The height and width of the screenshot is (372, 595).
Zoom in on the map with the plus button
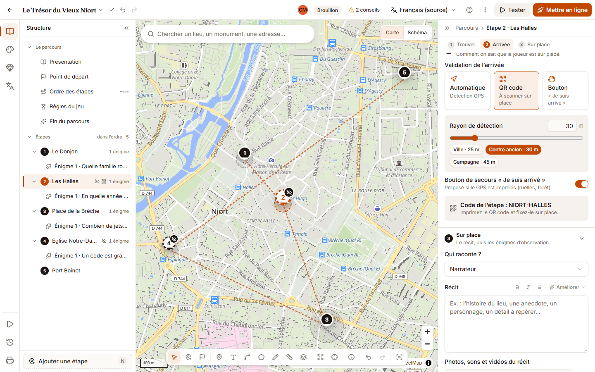click(427, 331)
